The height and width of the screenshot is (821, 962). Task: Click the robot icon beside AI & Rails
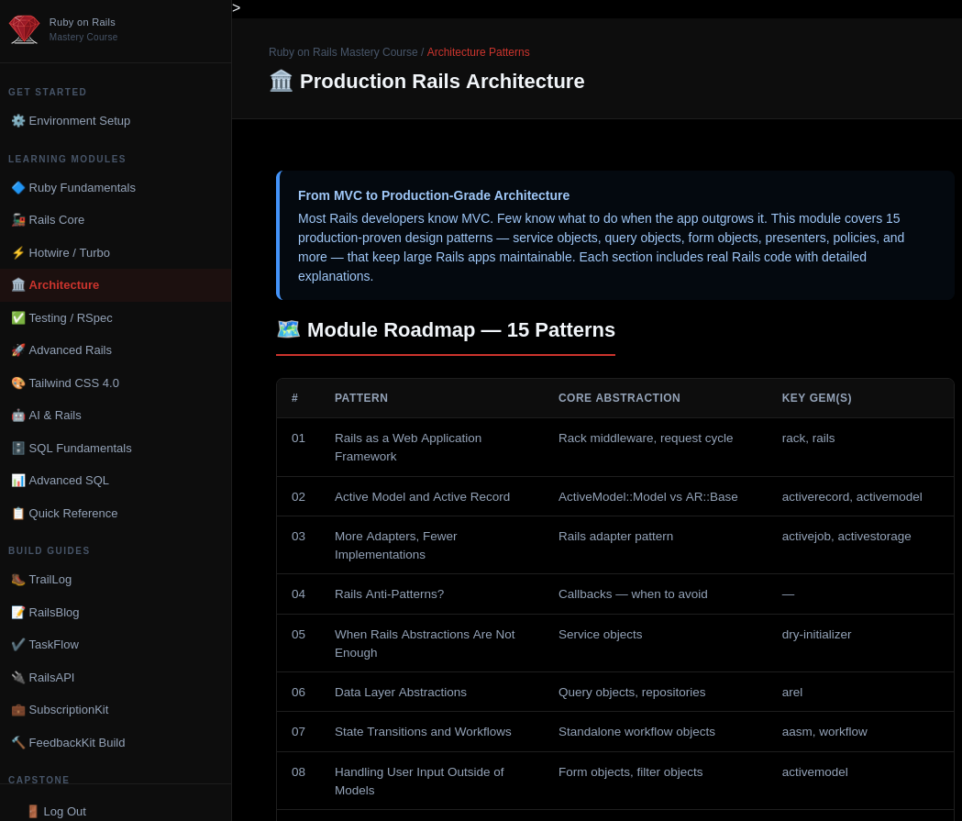18,416
